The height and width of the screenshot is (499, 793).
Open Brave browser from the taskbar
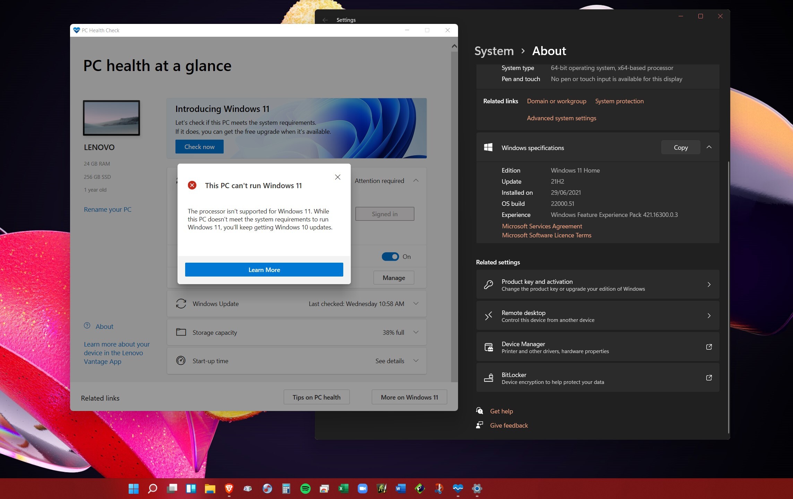229,489
